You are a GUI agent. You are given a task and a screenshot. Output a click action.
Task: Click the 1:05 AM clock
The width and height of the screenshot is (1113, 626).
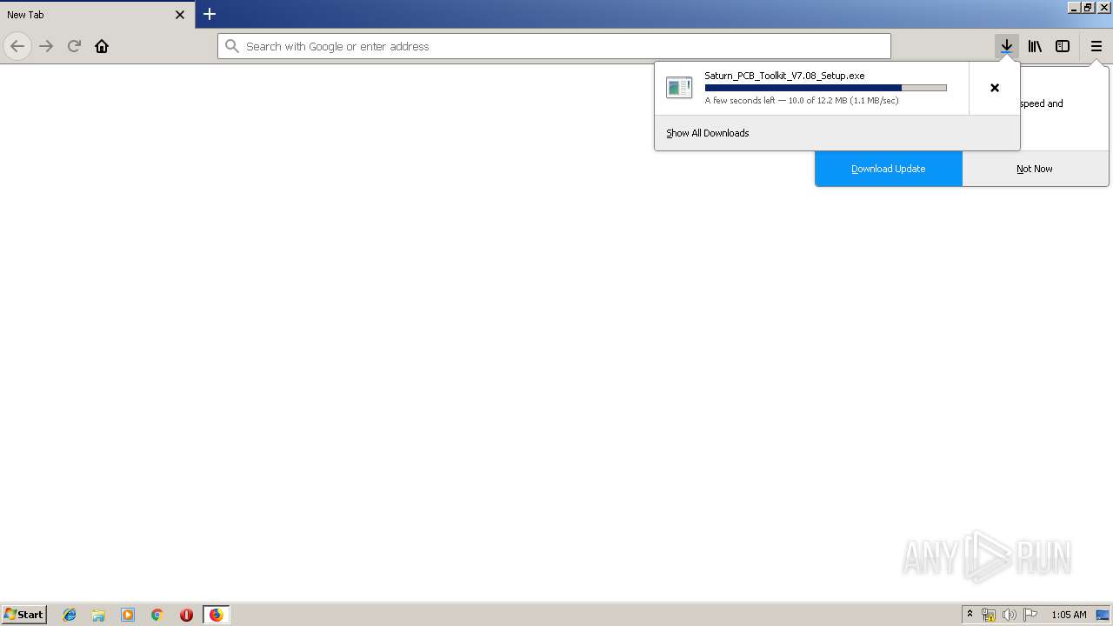pos(1069,615)
